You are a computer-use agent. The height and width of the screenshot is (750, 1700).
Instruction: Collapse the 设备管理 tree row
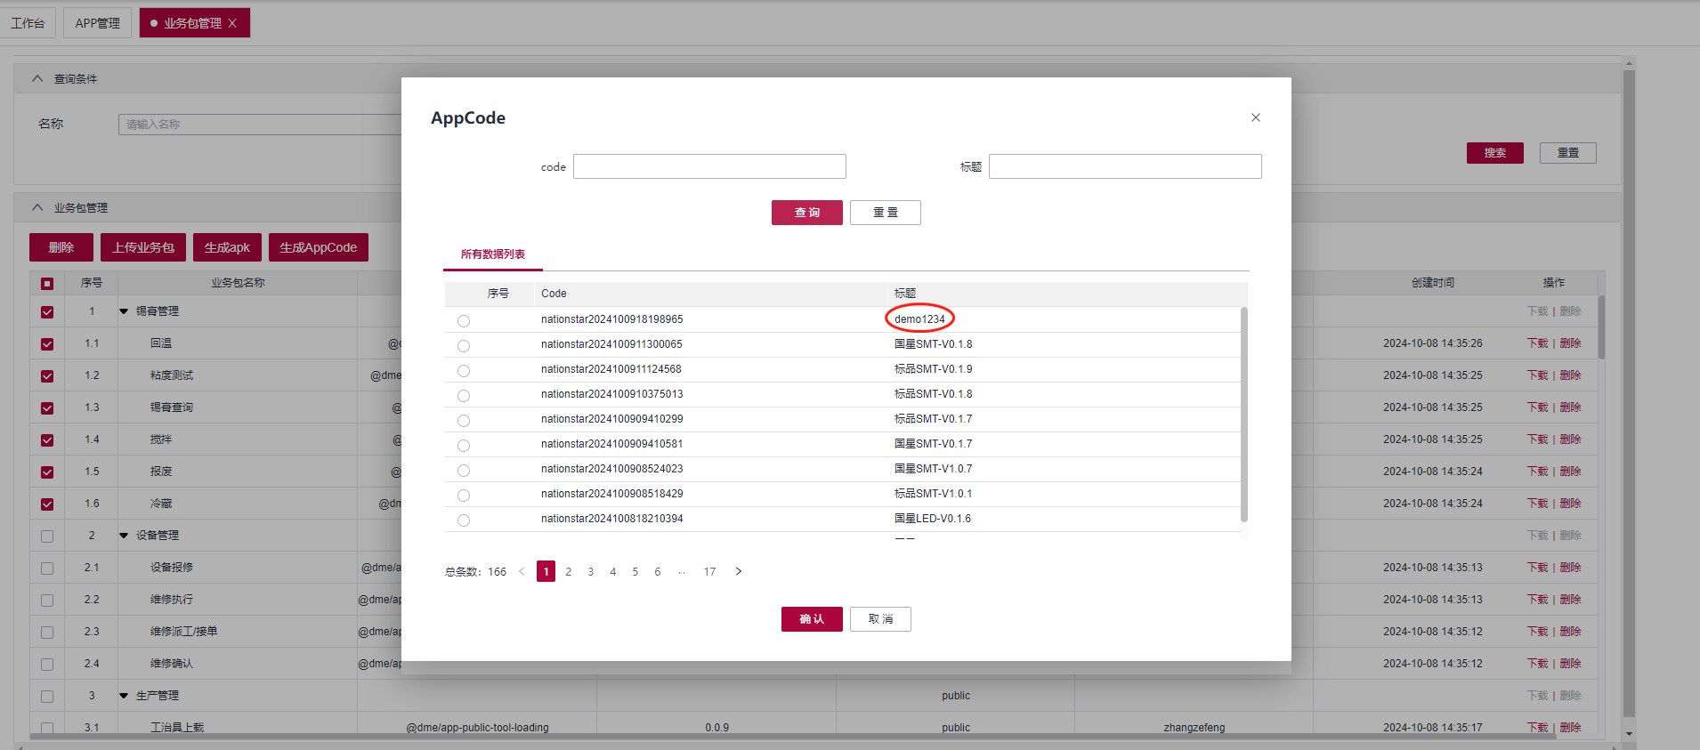click(x=124, y=536)
